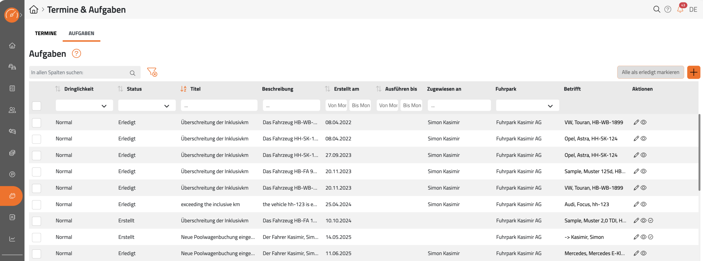Expand the Status filter dropdown
703x261 pixels.
click(147, 106)
